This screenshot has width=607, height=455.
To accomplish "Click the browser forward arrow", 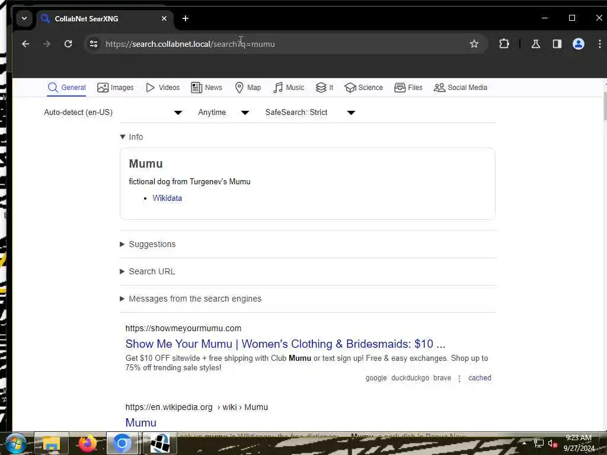I will pyautogui.click(x=47, y=44).
